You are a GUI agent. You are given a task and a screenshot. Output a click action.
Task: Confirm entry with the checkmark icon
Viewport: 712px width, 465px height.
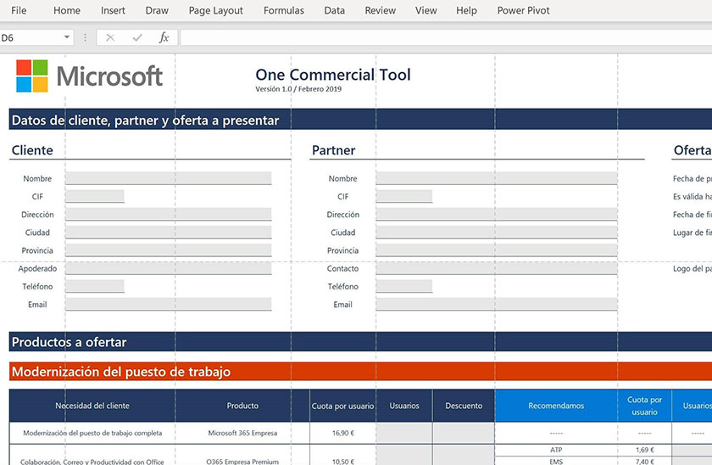137,37
